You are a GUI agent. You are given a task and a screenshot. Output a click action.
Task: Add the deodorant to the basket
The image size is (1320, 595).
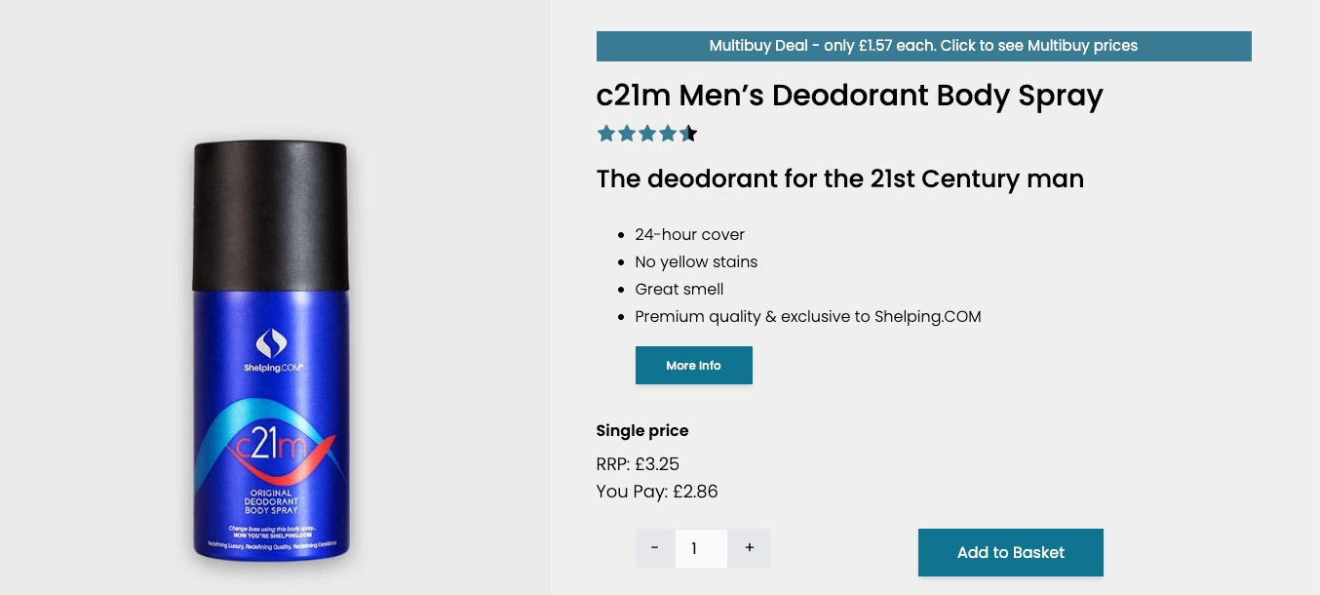pos(1010,552)
